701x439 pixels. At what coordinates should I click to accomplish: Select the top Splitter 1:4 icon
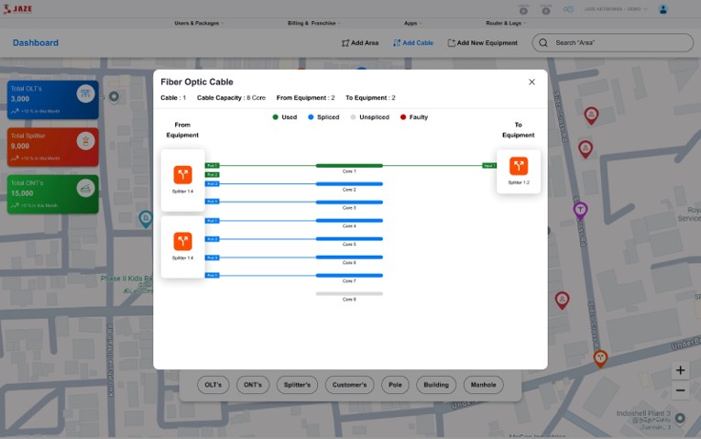tap(182, 174)
